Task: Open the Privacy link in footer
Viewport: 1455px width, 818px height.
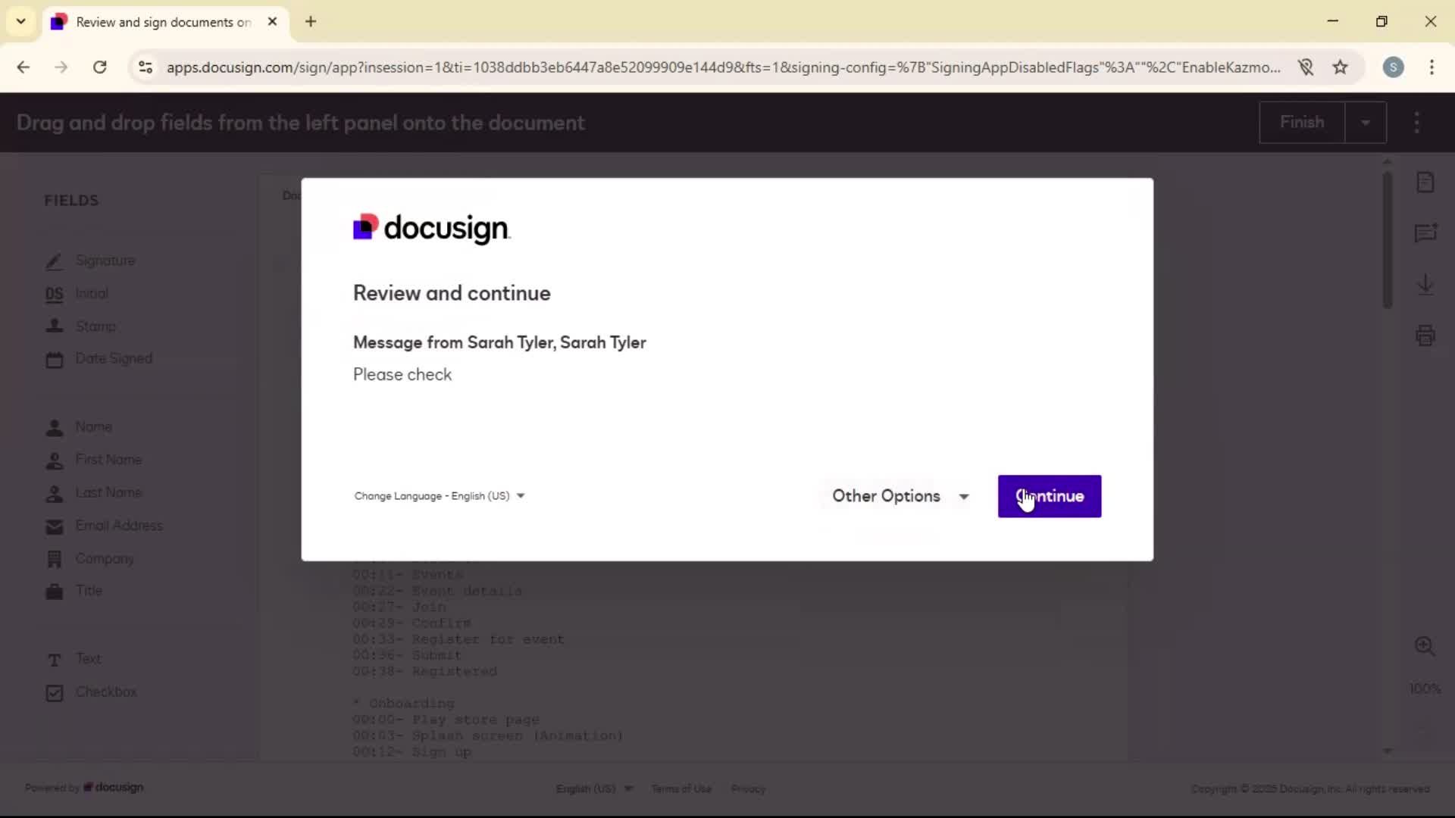Action: (748, 788)
